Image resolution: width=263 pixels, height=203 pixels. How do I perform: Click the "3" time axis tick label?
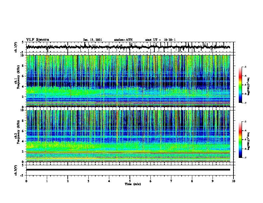[88, 181]
